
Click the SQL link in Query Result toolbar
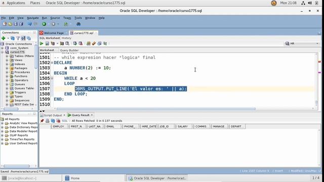pos(65,121)
